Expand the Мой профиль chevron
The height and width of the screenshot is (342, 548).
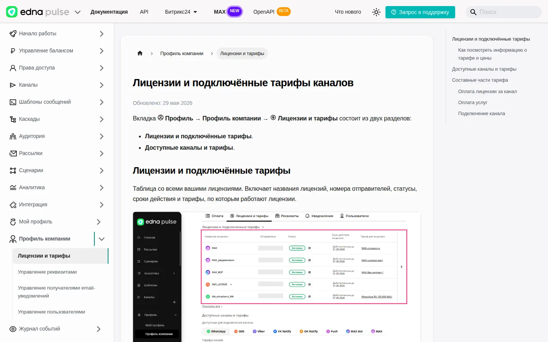(x=99, y=222)
